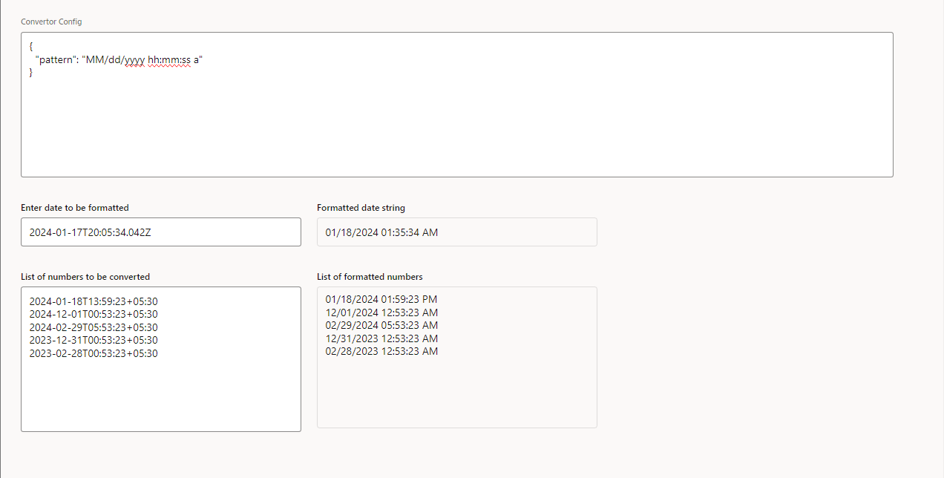Click the last output 02/28/2023 12:53:23 AM
The width and height of the screenshot is (944, 478).
381,351
